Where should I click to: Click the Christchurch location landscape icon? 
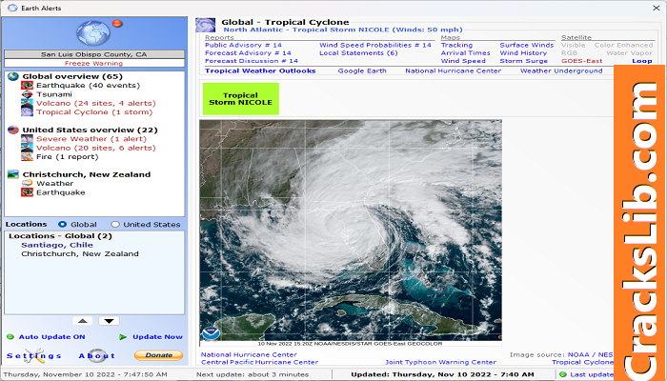click(x=13, y=174)
